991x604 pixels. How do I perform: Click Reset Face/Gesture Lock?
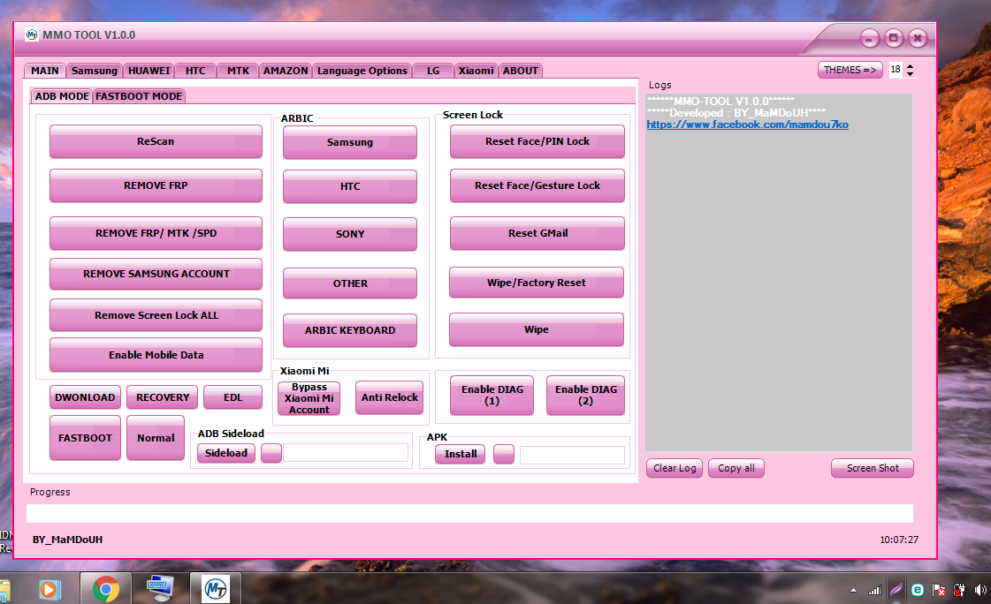[x=537, y=185]
